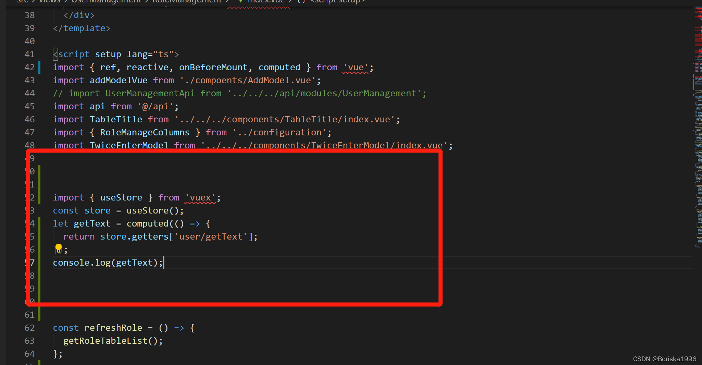Click 'getters' in store.getters
Screen dimensions: 702x365
(150, 236)
